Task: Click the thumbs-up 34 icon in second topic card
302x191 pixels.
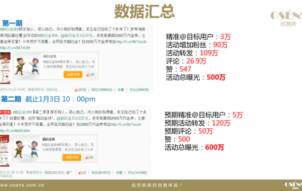Action: (87, 158)
